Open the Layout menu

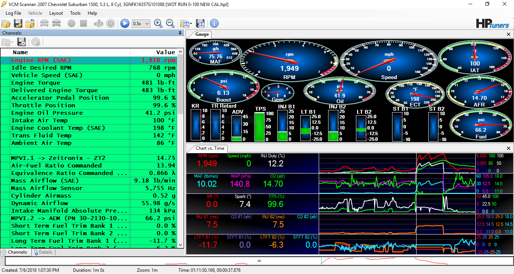point(56,13)
